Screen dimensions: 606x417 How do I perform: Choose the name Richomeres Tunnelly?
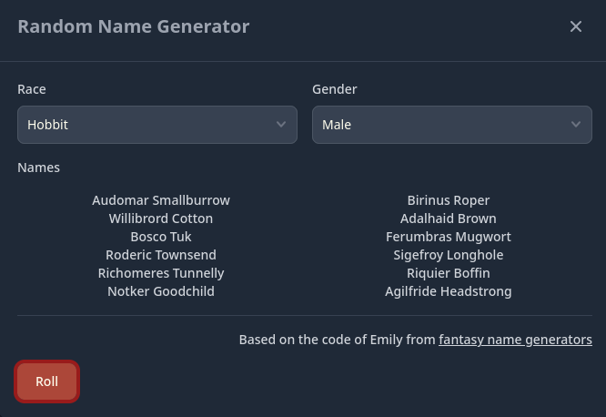tap(161, 273)
